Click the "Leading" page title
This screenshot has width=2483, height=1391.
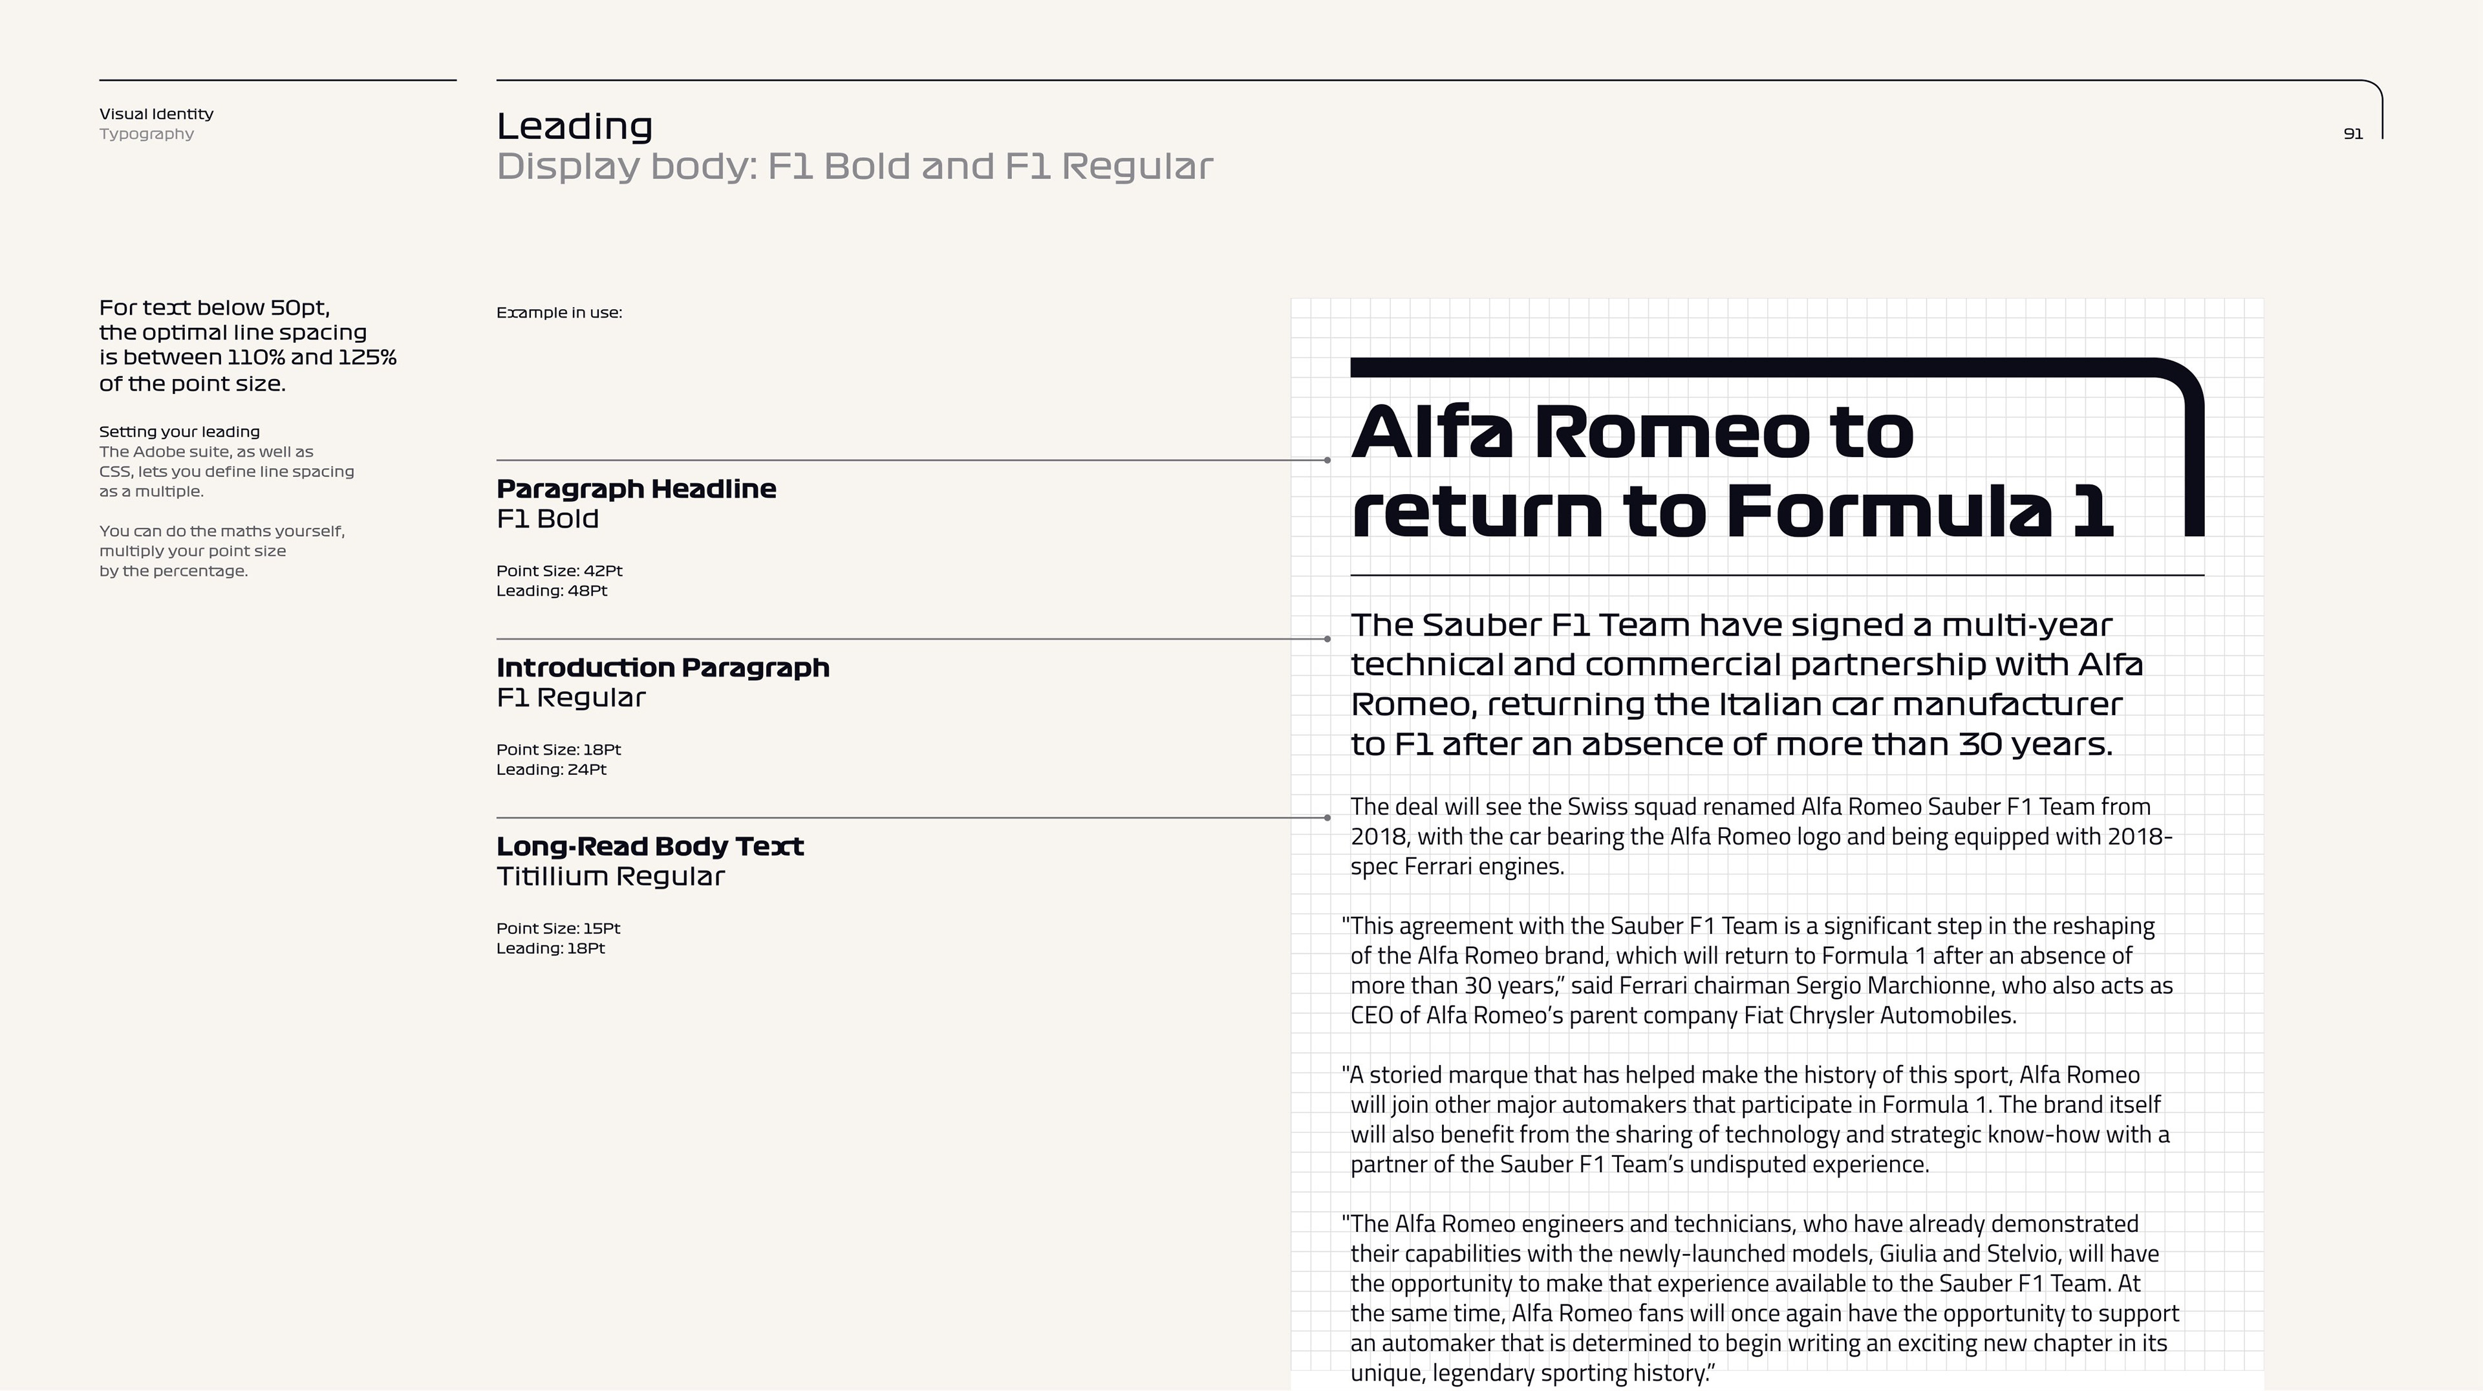(574, 126)
